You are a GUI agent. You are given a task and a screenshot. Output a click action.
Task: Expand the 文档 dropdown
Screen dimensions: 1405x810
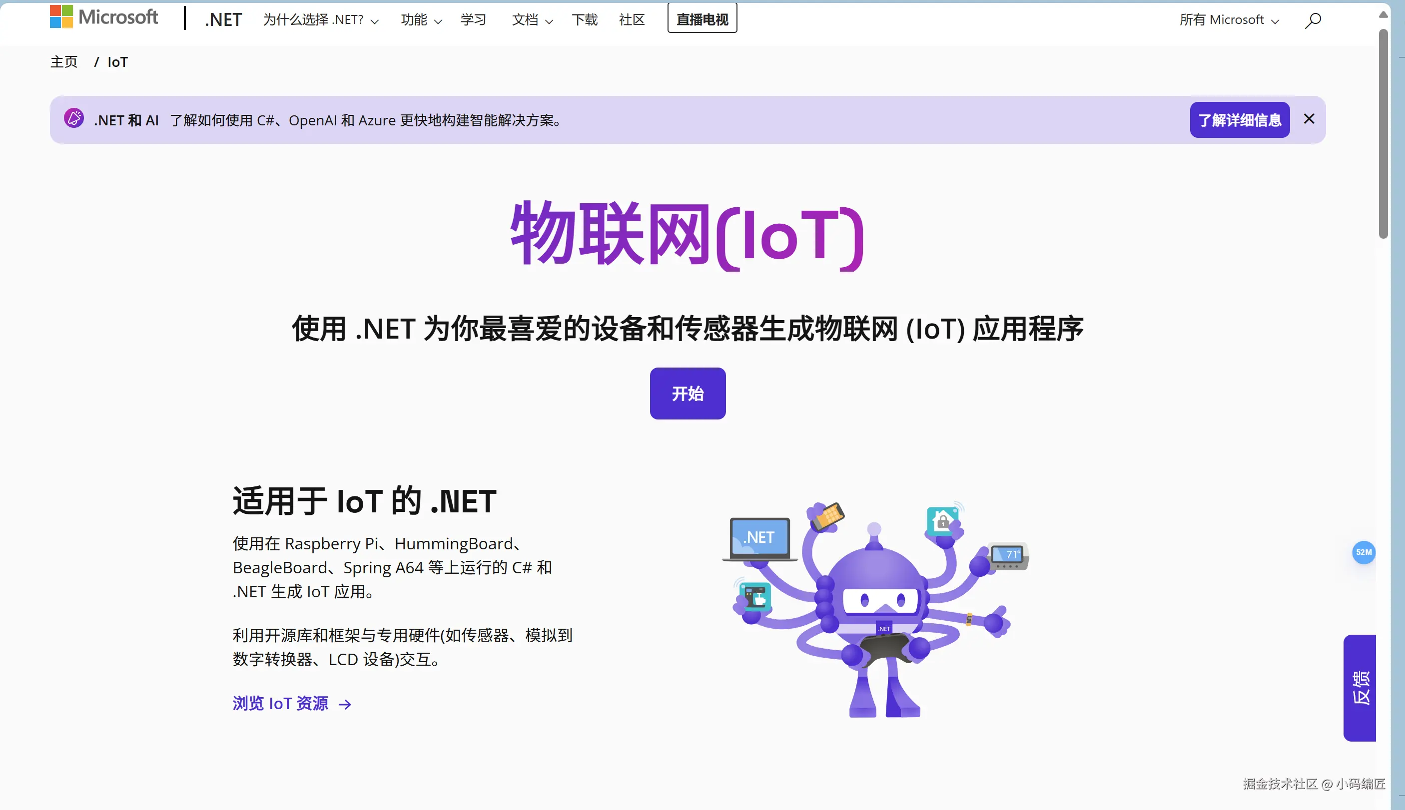click(x=532, y=20)
